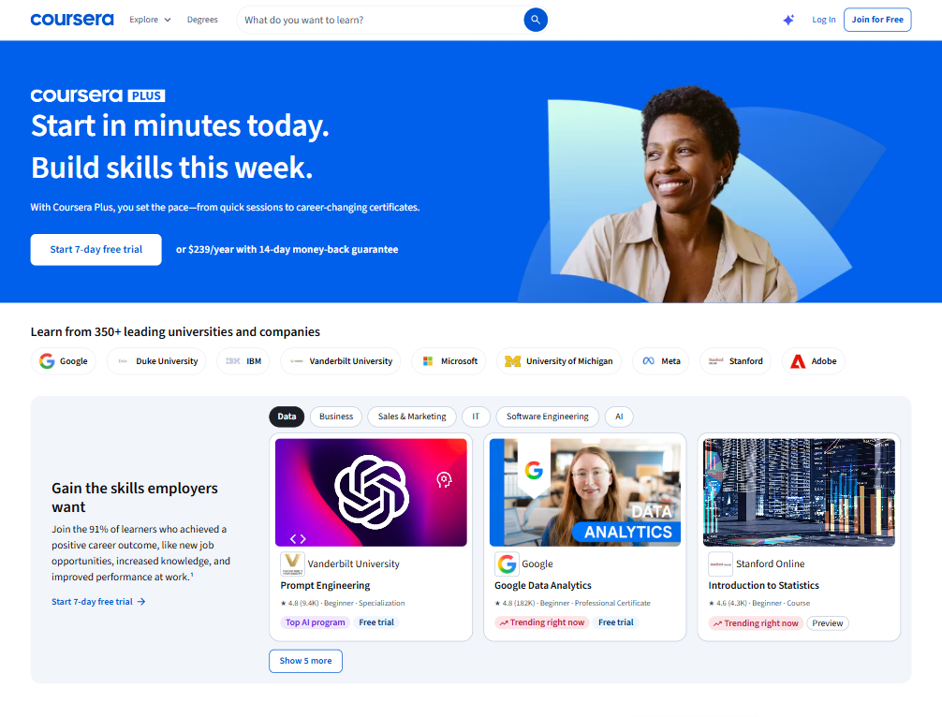Image resolution: width=942 pixels, height=717 pixels.
Task: Open the Introduction to Statistics thumbnail image
Action: click(799, 492)
